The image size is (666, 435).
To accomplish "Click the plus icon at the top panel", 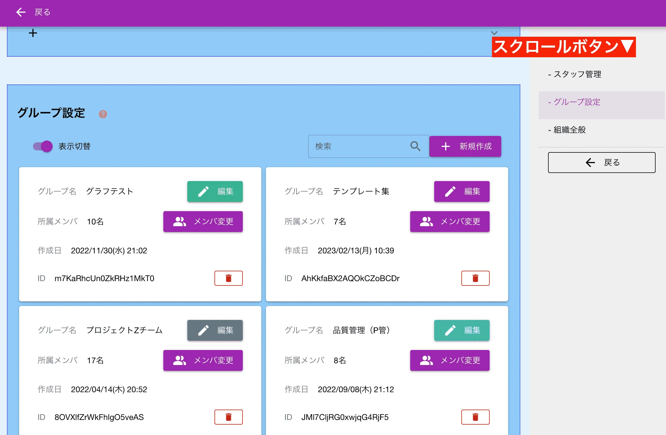I will 33,33.
